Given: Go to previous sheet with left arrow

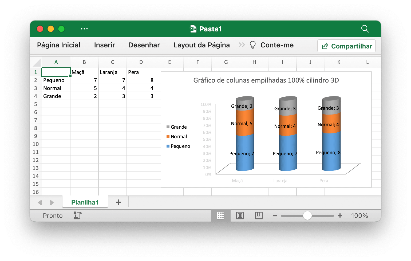Looking at the screenshot, I should point(40,203).
